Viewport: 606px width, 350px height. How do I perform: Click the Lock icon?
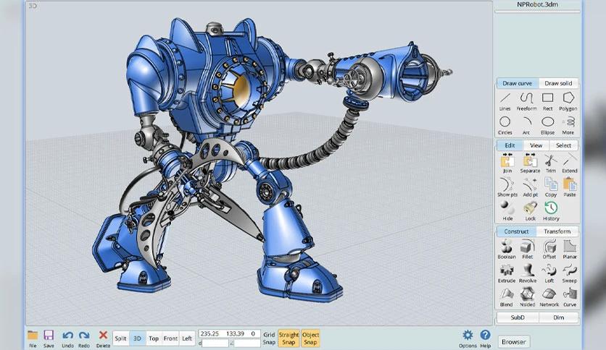pyautogui.click(x=531, y=211)
